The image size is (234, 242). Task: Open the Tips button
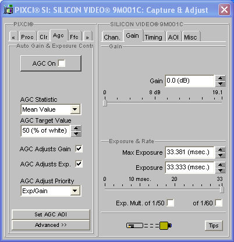tap(214, 226)
